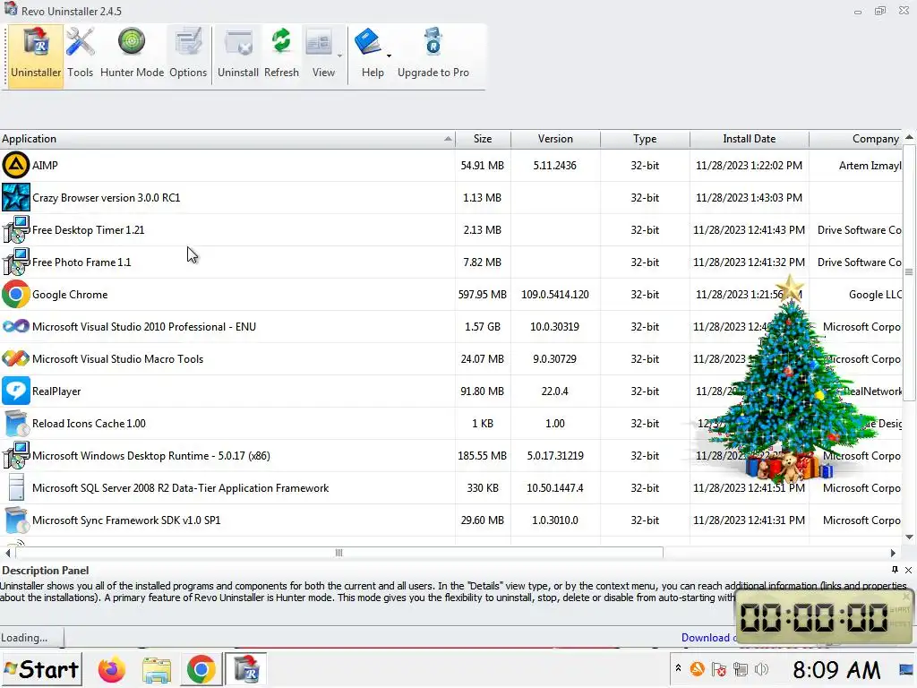Image resolution: width=917 pixels, height=688 pixels.
Task: Select the Crazy Browser star icon
Action: (16, 198)
